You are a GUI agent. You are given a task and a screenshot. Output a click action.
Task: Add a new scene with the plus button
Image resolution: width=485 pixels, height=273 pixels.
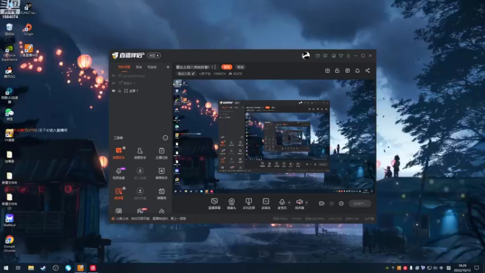tap(168, 67)
